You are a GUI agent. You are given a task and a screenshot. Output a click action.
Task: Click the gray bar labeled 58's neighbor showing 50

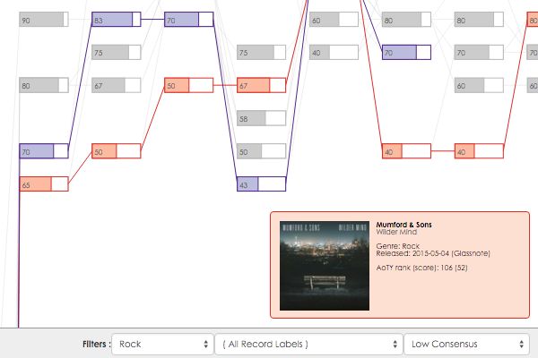click(262, 151)
